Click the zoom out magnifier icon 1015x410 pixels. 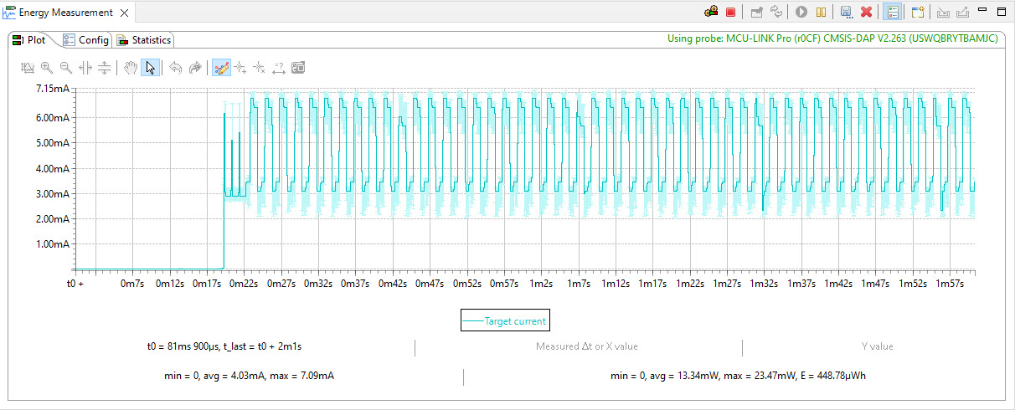[x=65, y=68]
